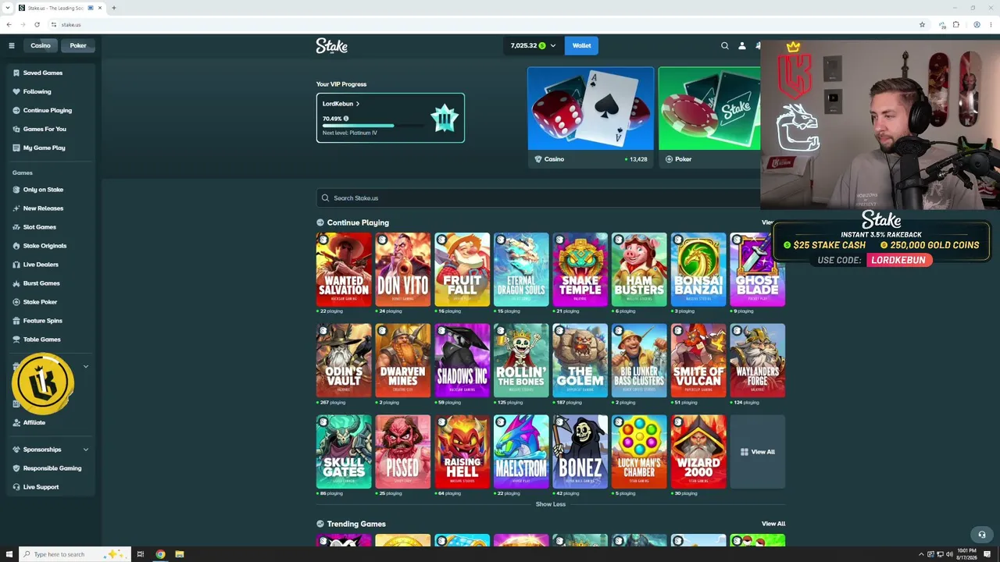Open Chrome from the Windows taskbar
This screenshot has width=1000, height=562.
pyautogui.click(x=160, y=554)
